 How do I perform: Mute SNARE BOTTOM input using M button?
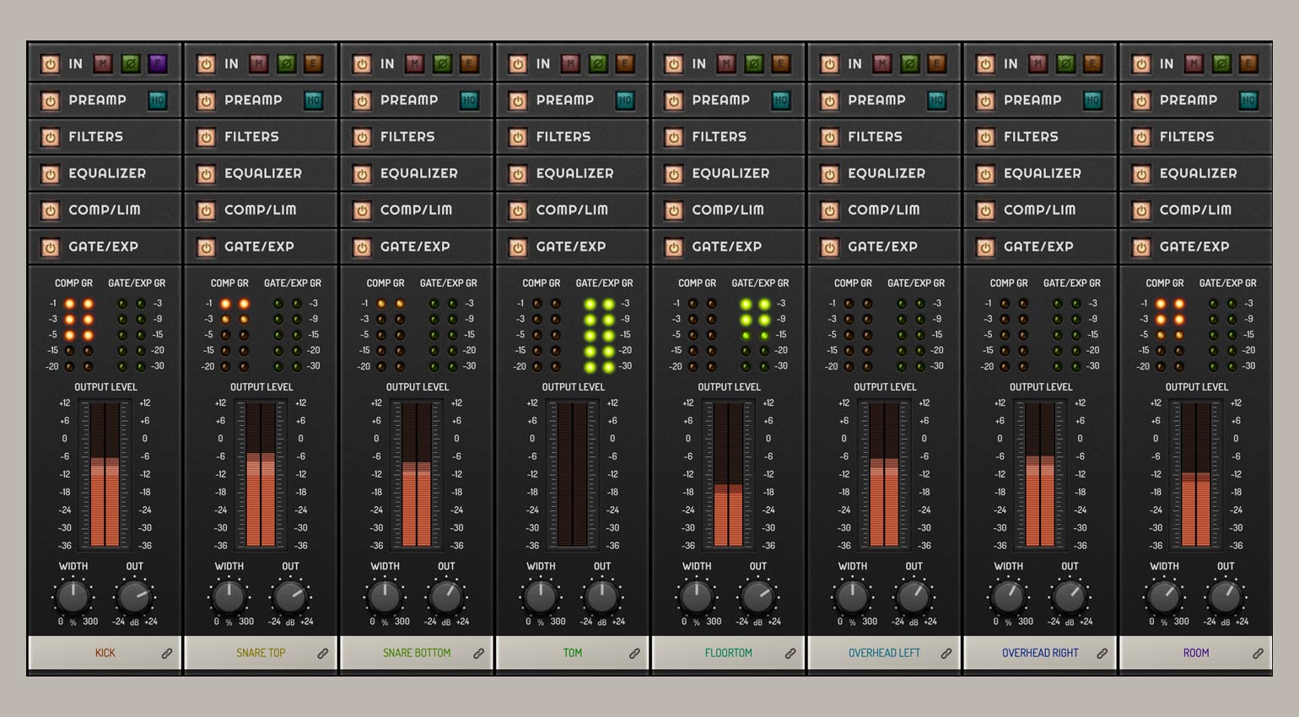(x=414, y=63)
